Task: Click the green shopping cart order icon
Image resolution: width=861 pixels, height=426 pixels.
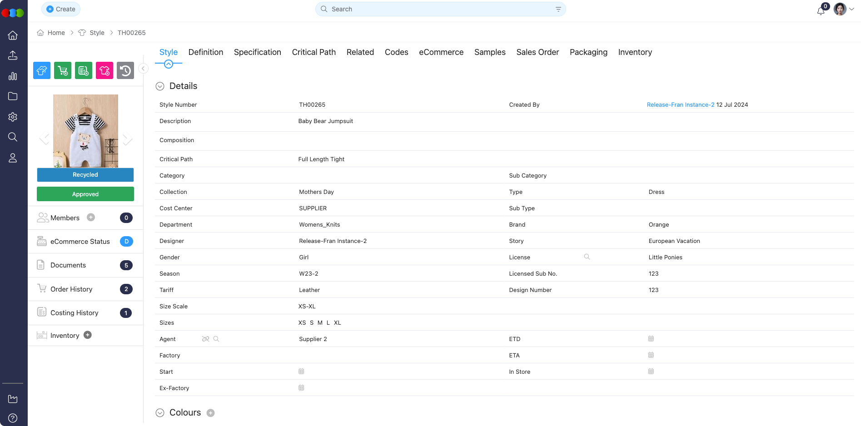Action: point(63,70)
